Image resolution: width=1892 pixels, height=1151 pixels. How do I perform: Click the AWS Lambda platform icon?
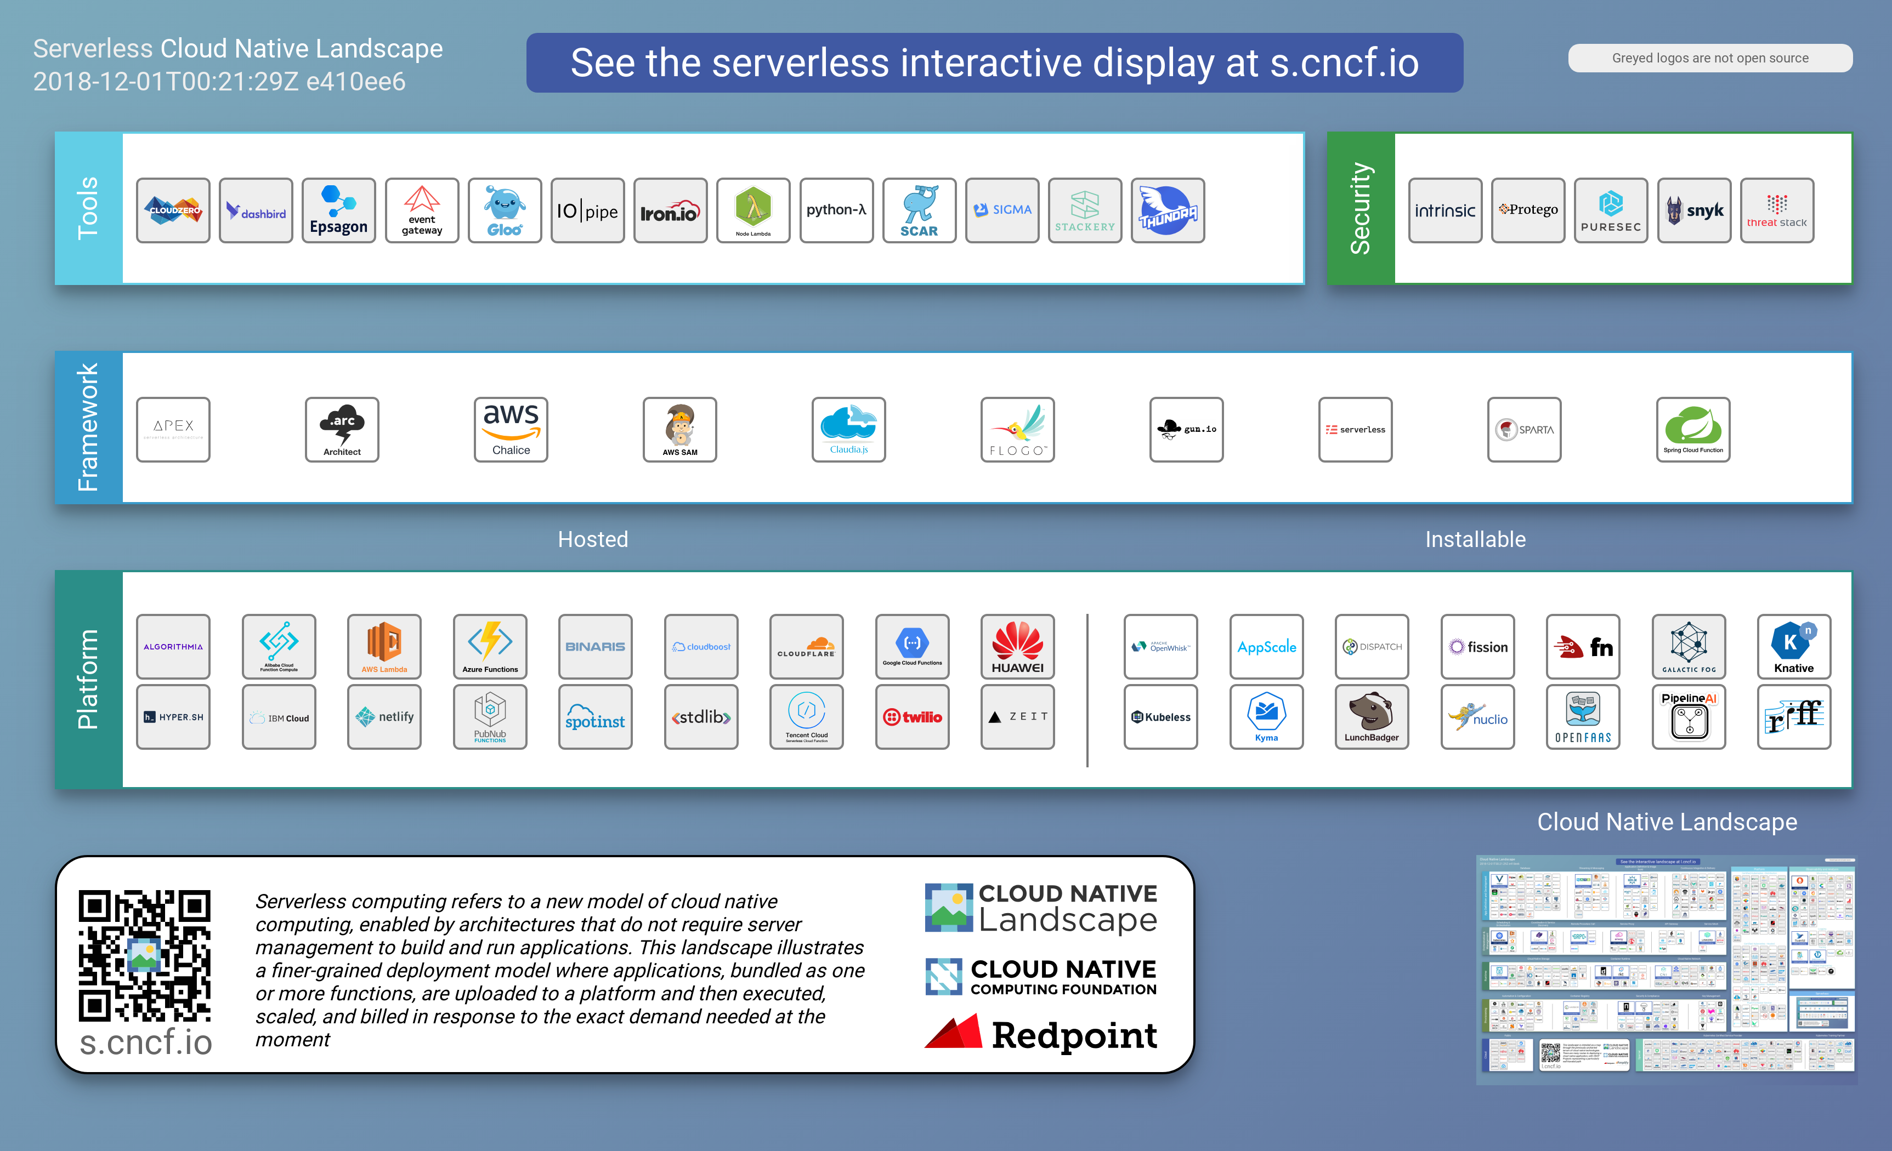385,646
